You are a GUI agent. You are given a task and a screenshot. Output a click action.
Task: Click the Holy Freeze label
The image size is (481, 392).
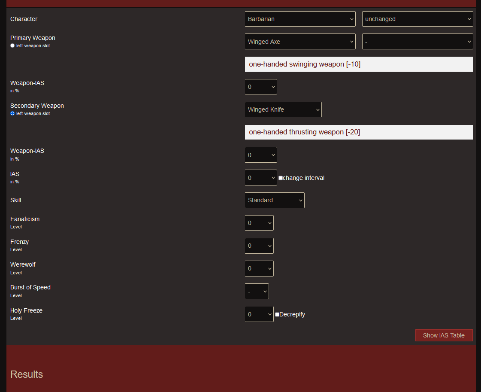point(26,310)
